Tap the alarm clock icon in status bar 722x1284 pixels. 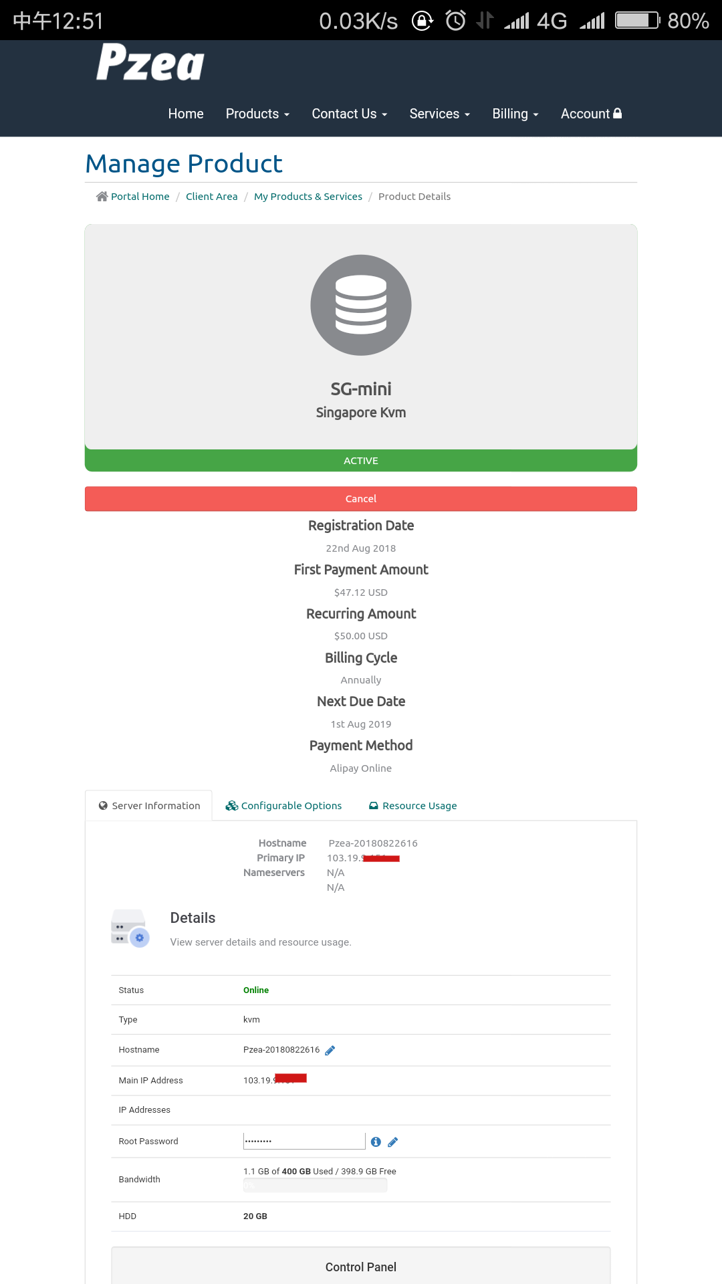[x=455, y=21]
